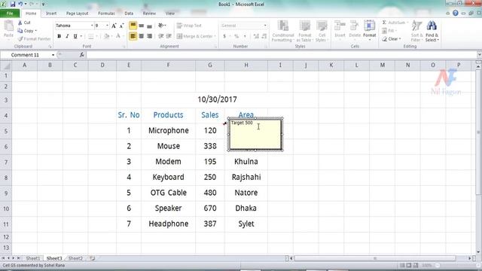482x271 pixels.
Task: Toggle Italic formatting
Action: [67, 36]
